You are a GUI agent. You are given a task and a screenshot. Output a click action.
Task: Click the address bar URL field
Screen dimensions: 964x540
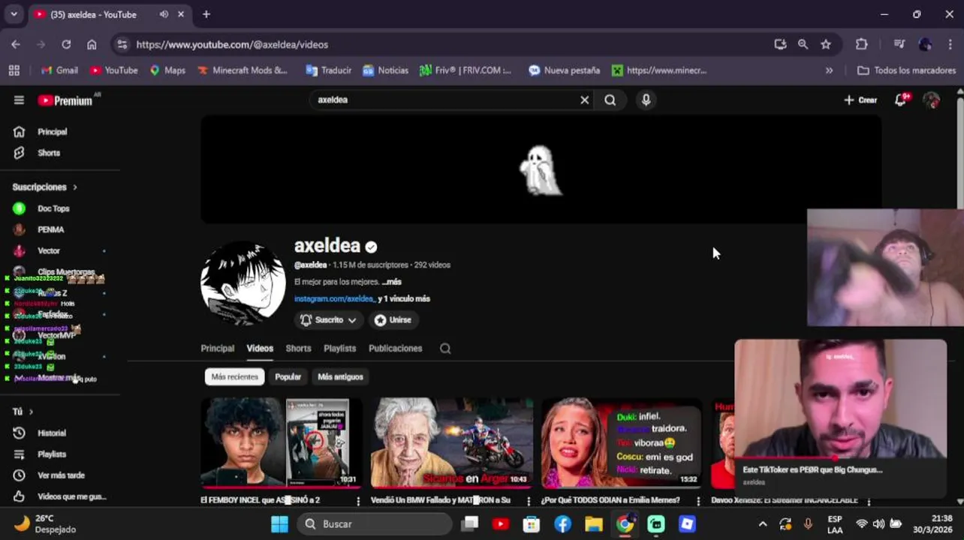coord(443,44)
